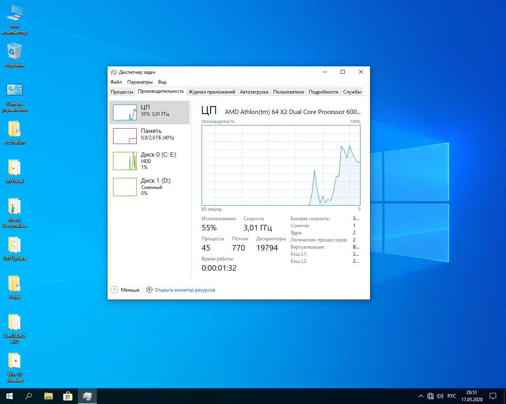Screen dimensions: 506x404
Task: Switch to the Процессы tab
Action: tap(122, 92)
